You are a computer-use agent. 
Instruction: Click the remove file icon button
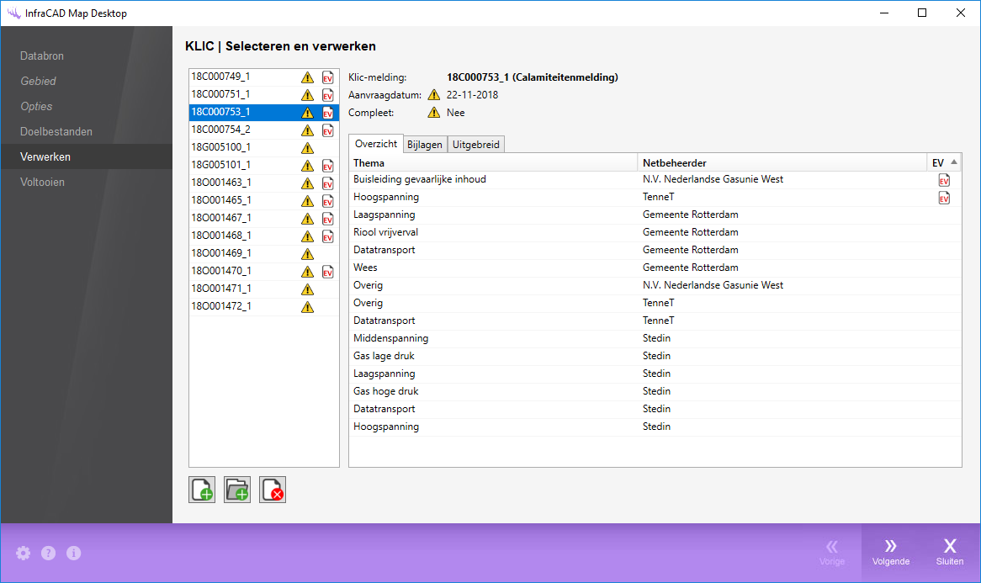(273, 490)
